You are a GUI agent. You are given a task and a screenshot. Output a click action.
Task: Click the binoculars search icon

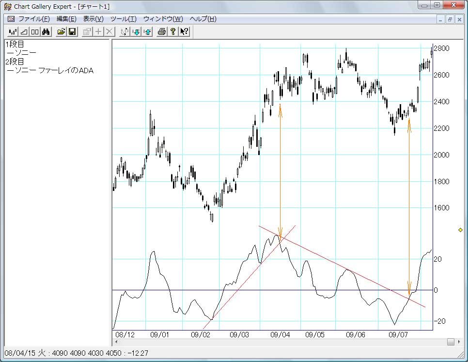click(46, 31)
